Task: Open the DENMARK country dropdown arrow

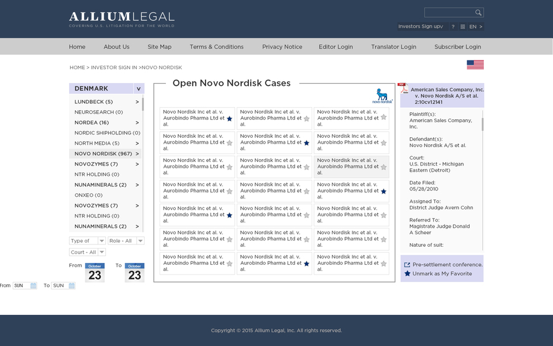Action: 139,89
